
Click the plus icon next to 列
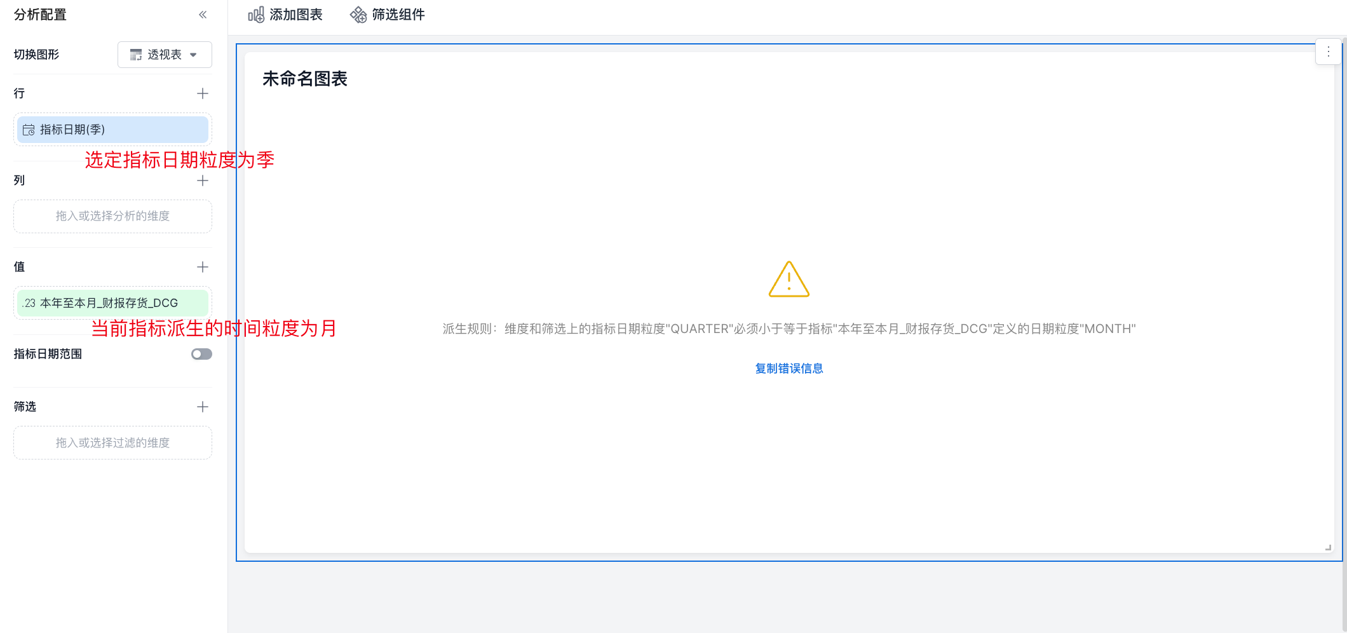click(203, 180)
